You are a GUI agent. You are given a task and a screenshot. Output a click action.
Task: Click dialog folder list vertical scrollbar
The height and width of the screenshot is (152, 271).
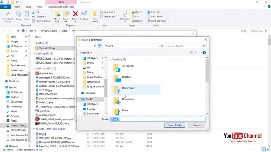coord(207,71)
